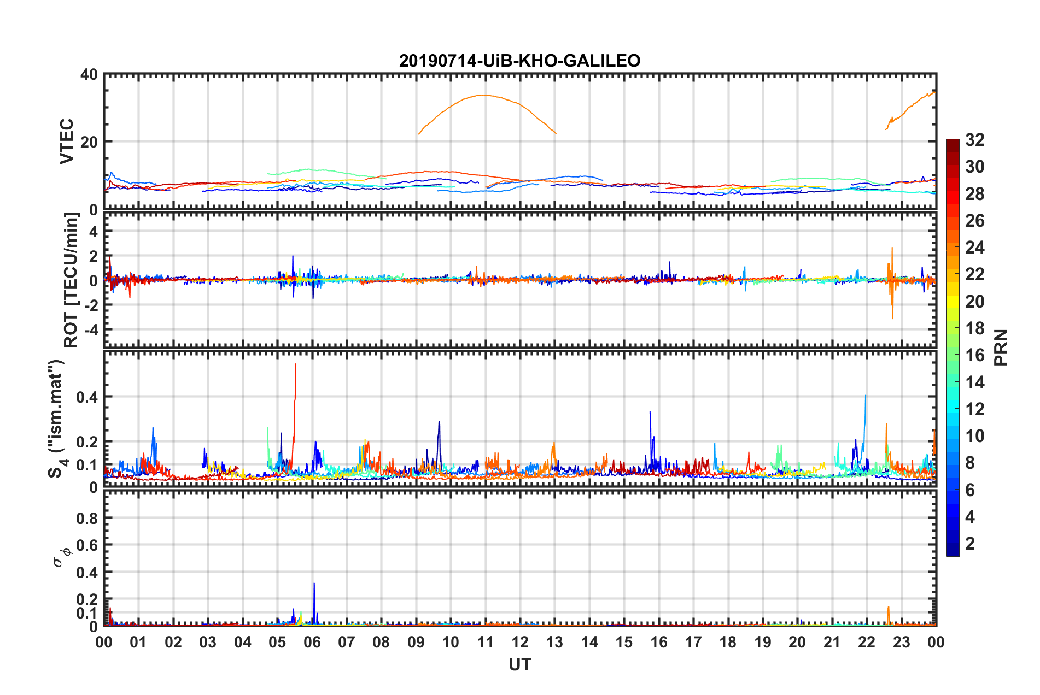1040x695 pixels.
Task: Select colorbar tick label 28
Action: click(974, 194)
